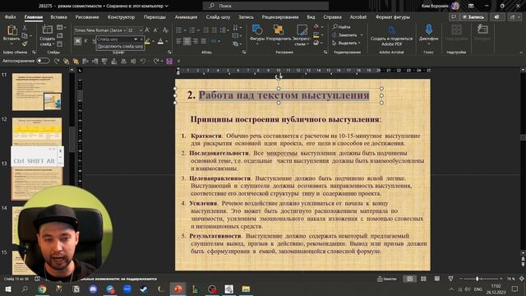Switch to Slide Sorter view

tap(423, 279)
